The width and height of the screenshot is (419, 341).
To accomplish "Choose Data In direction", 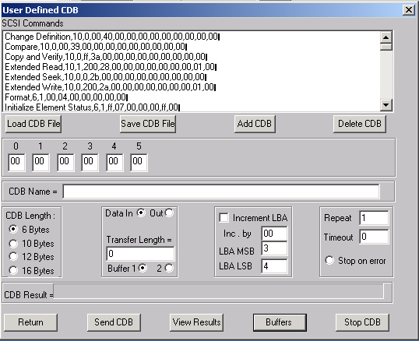I will (x=141, y=213).
